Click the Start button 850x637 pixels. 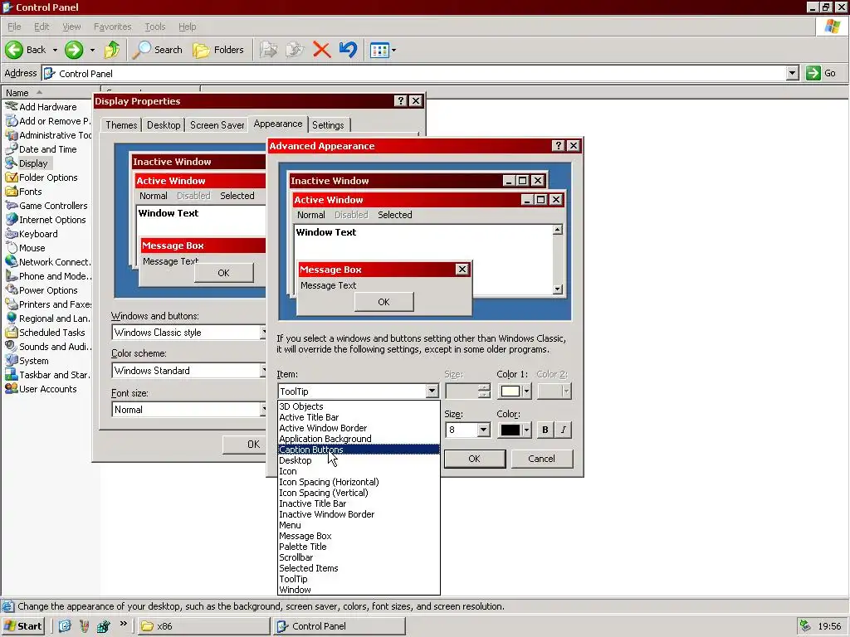tap(23, 626)
